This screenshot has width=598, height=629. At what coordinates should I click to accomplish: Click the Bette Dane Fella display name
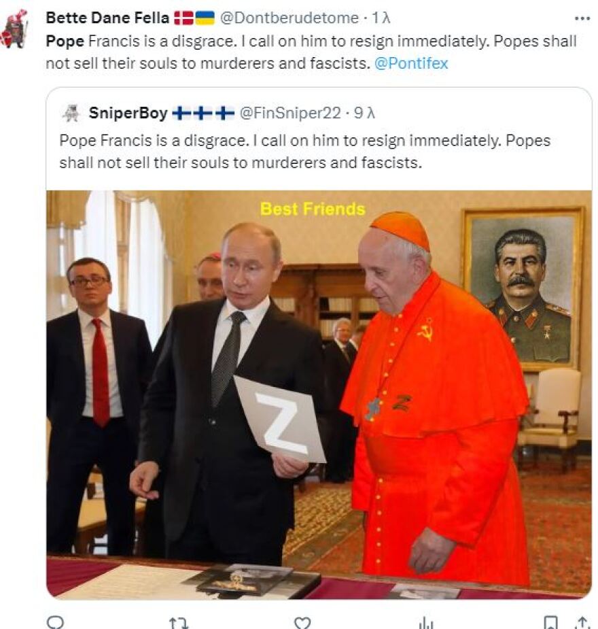107,18
